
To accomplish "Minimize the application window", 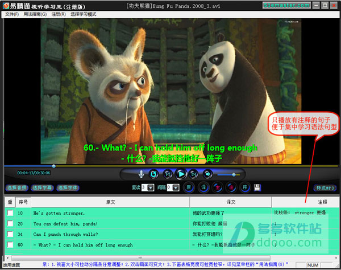I will 317,5.
